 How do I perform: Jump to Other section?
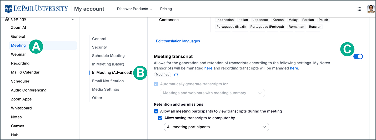point(97,98)
